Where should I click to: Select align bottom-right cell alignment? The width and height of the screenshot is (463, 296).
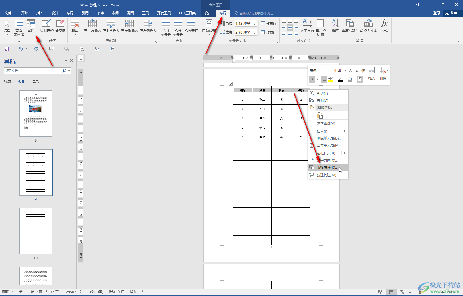[x=296, y=34]
